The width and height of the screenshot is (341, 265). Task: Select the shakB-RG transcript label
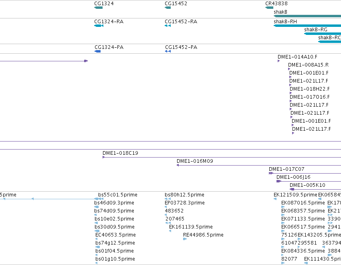click(x=316, y=30)
